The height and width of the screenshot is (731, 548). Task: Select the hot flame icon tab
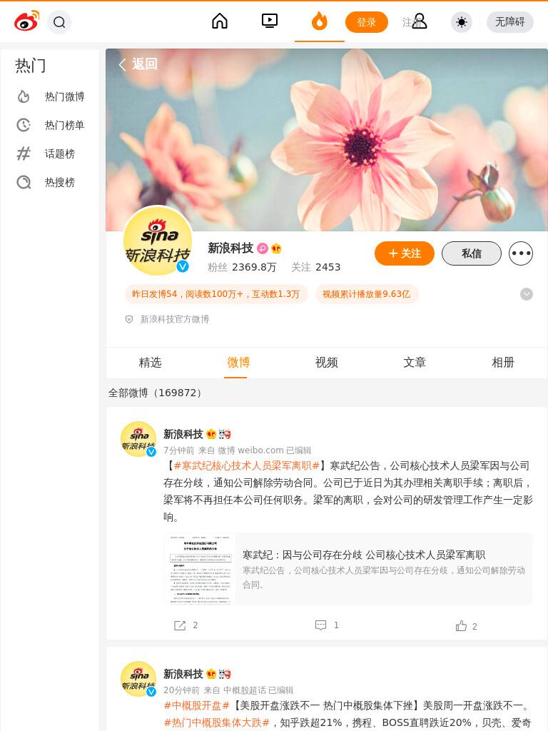click(320, 21)
